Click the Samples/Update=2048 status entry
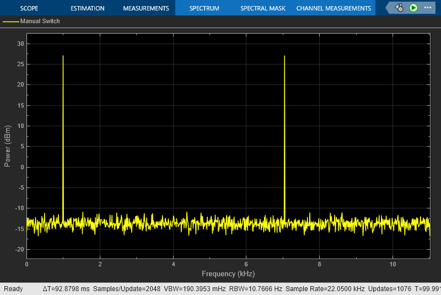 click(x=127, y=289)
